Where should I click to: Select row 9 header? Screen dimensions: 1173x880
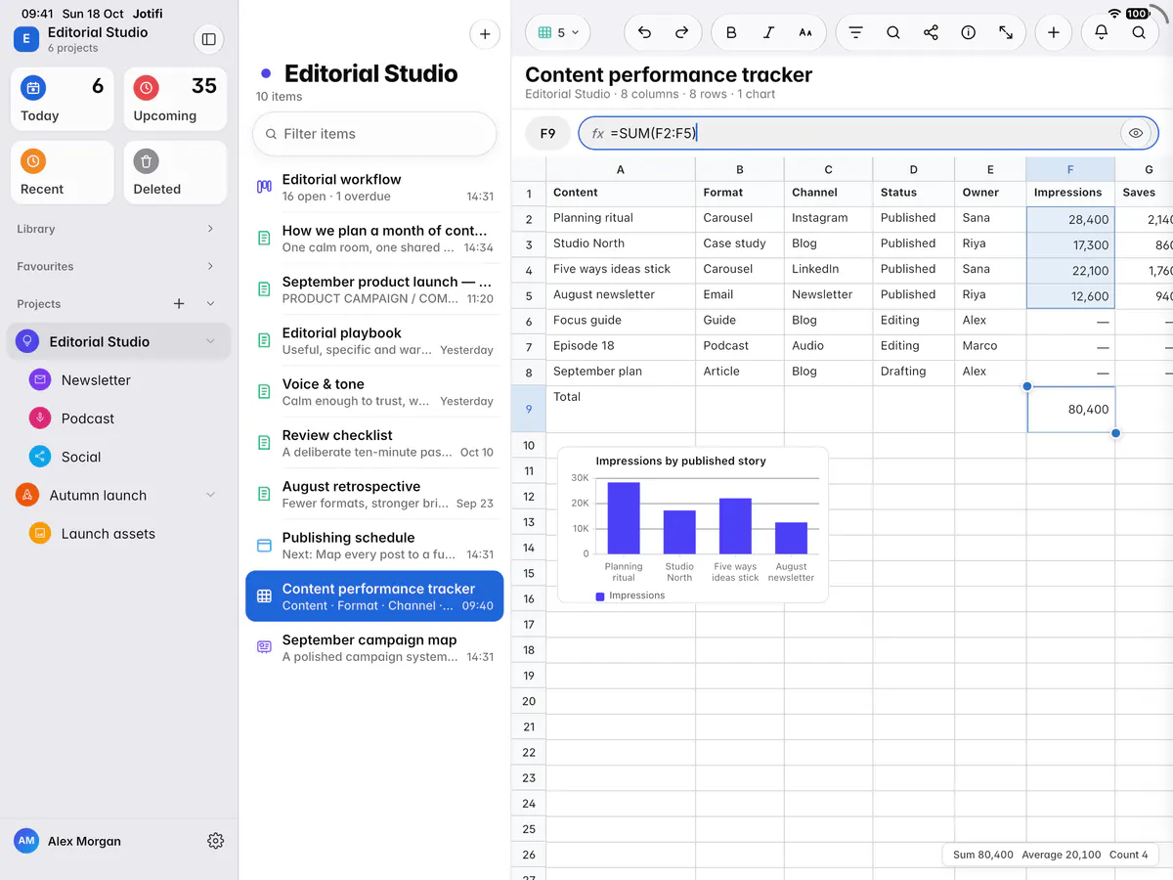pos(529,410)
